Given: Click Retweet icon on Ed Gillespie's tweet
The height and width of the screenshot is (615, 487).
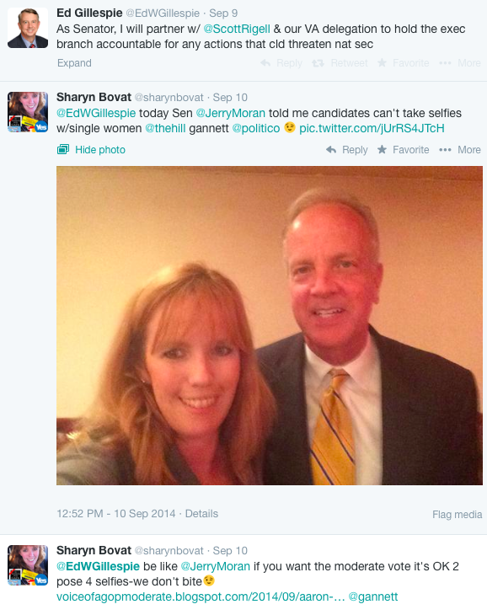Looking at the screenshot, I should click(x=318, y=63).
